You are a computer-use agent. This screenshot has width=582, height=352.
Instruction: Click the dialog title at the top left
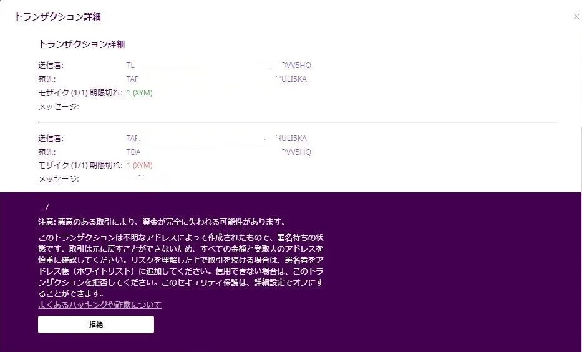(x=57, y=17)
